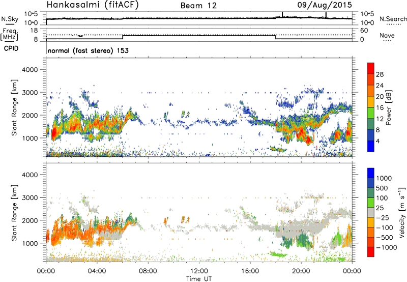The width and height of the screenshot is (407, 282).
Task: Click the 'Beam 12' label
Action: (198, 6)
